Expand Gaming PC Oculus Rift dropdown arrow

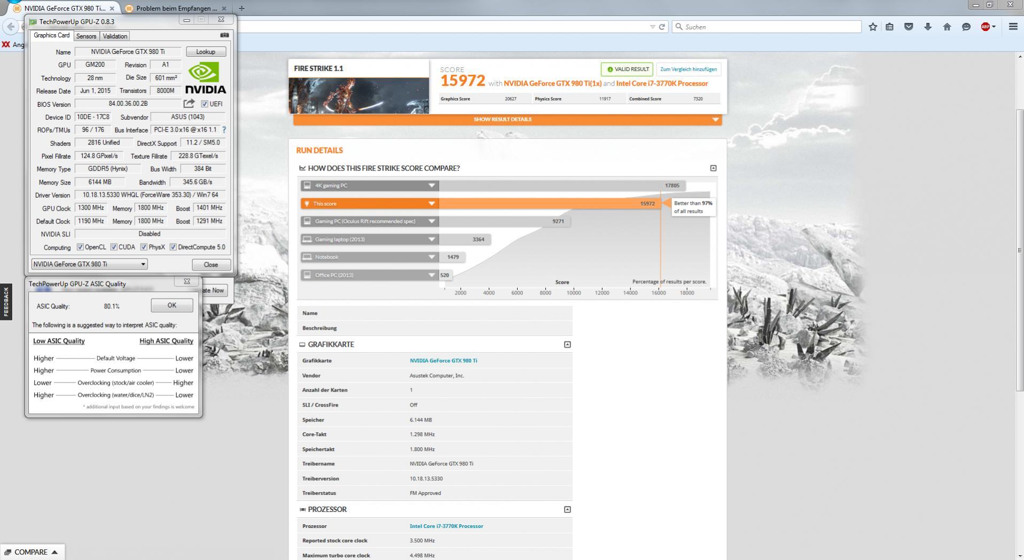432,221
